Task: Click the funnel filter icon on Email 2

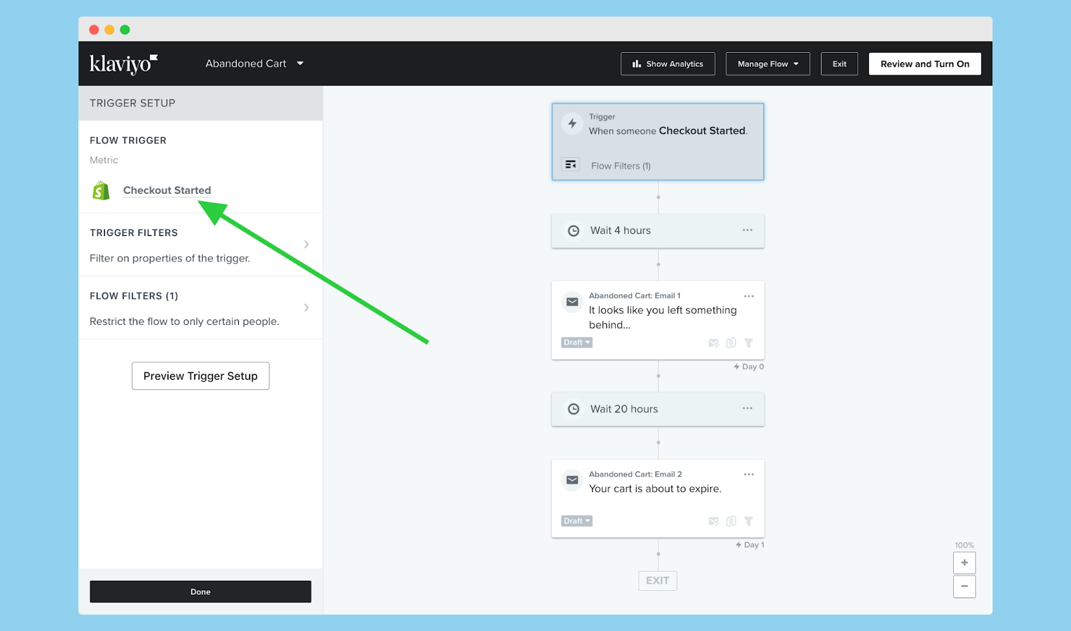Action: (x=748, y=521)
